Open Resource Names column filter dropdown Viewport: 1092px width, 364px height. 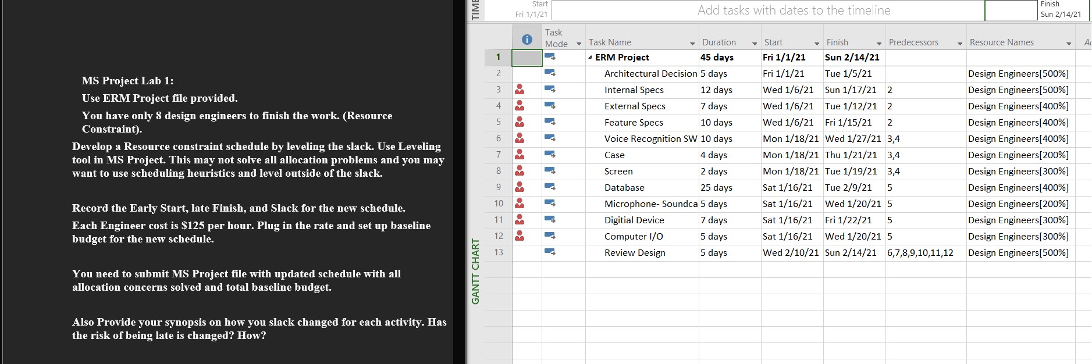[x=1069, y=44]
